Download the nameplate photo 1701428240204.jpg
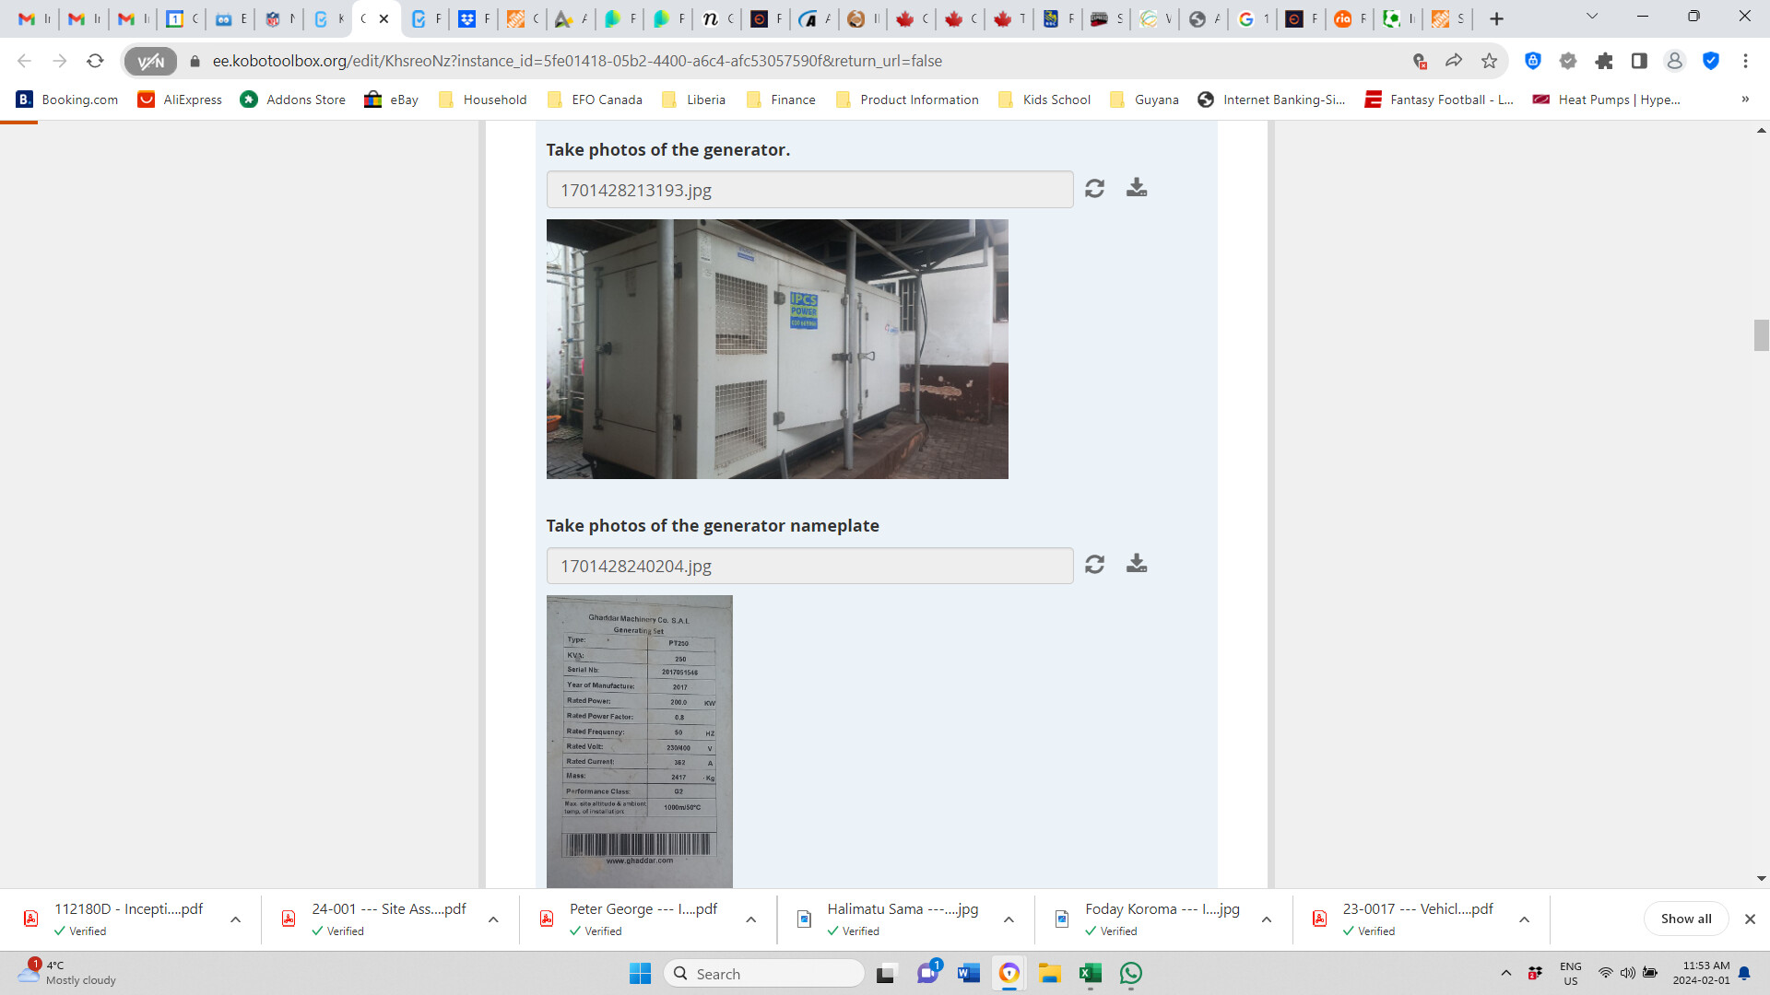The width and height of the screenshot is (1770, 995). [1137, 564]
